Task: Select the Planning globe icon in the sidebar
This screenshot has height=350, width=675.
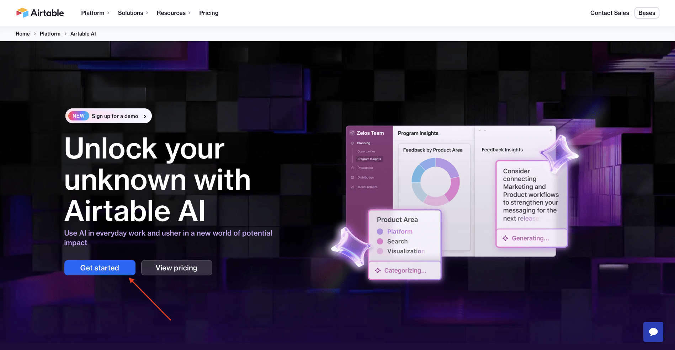Action: pyautogui.click(x=352, y=143)
